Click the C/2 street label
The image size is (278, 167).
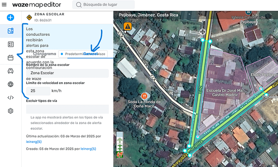coord(201,90)
